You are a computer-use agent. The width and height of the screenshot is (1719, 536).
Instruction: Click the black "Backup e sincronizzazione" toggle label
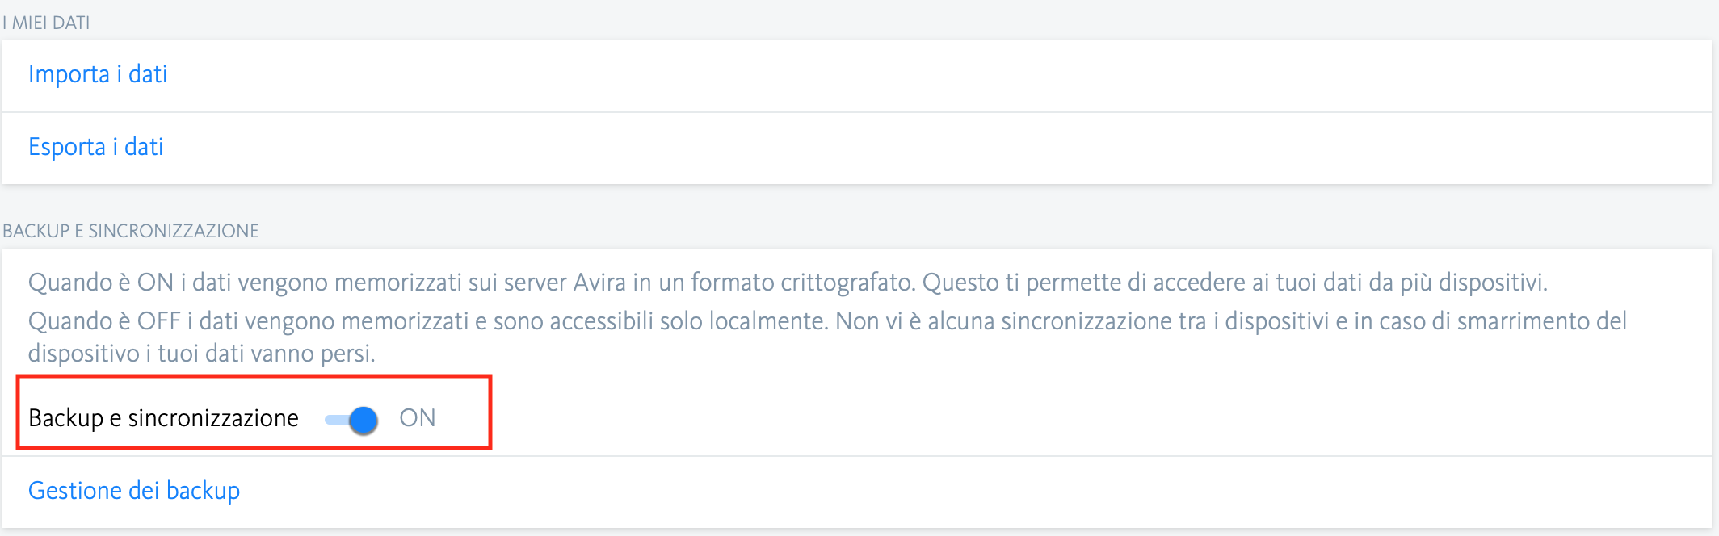pyautogui.click(x=163, y=418)
